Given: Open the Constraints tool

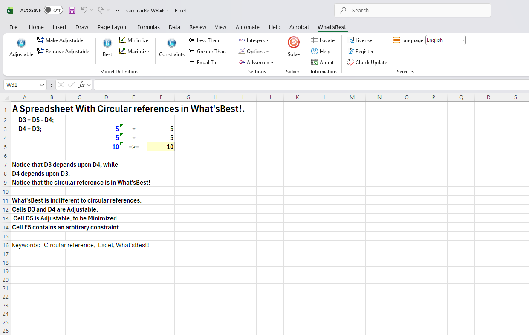Looking at the screenshot, I should 171,44.
